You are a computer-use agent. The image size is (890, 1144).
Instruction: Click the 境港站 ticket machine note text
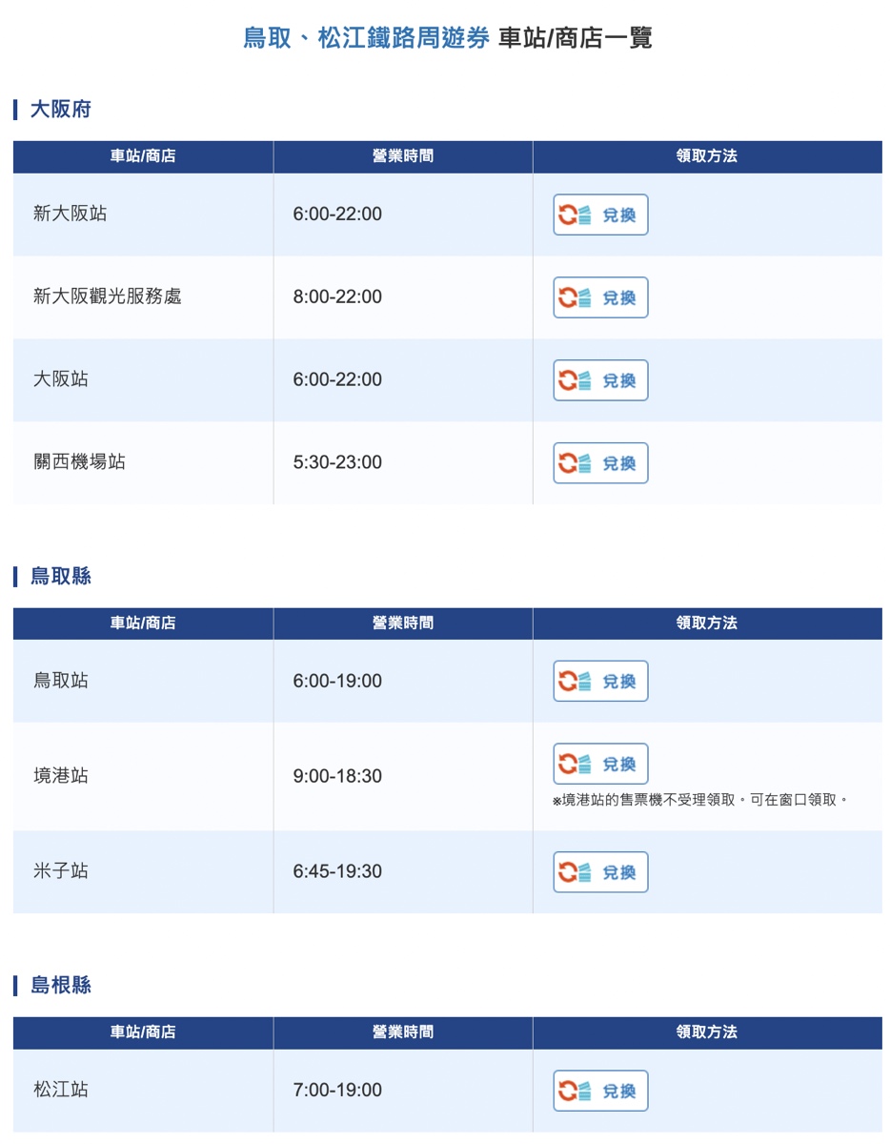pos(700,800)
